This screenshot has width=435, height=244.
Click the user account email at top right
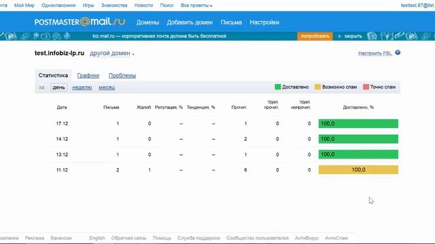[418, 5]
